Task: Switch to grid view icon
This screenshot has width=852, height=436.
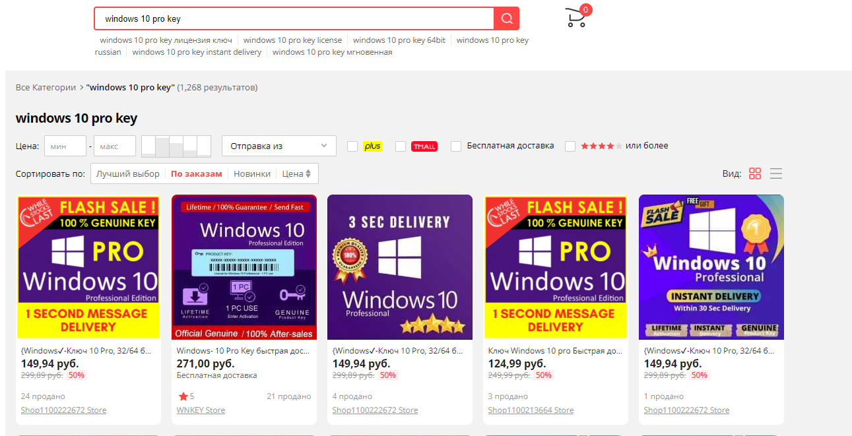Action: pyautogui.click(x=755, y=173)
